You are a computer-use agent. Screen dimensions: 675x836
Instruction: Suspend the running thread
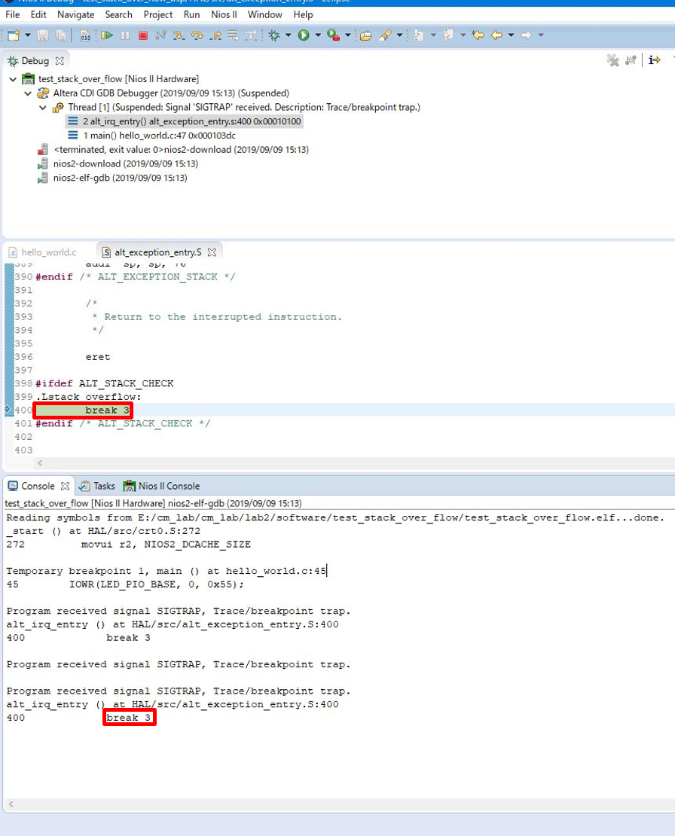[x=126, y=35]
